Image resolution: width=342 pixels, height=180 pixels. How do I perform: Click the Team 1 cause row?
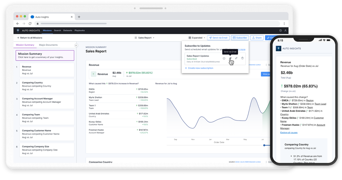point(118,107)
